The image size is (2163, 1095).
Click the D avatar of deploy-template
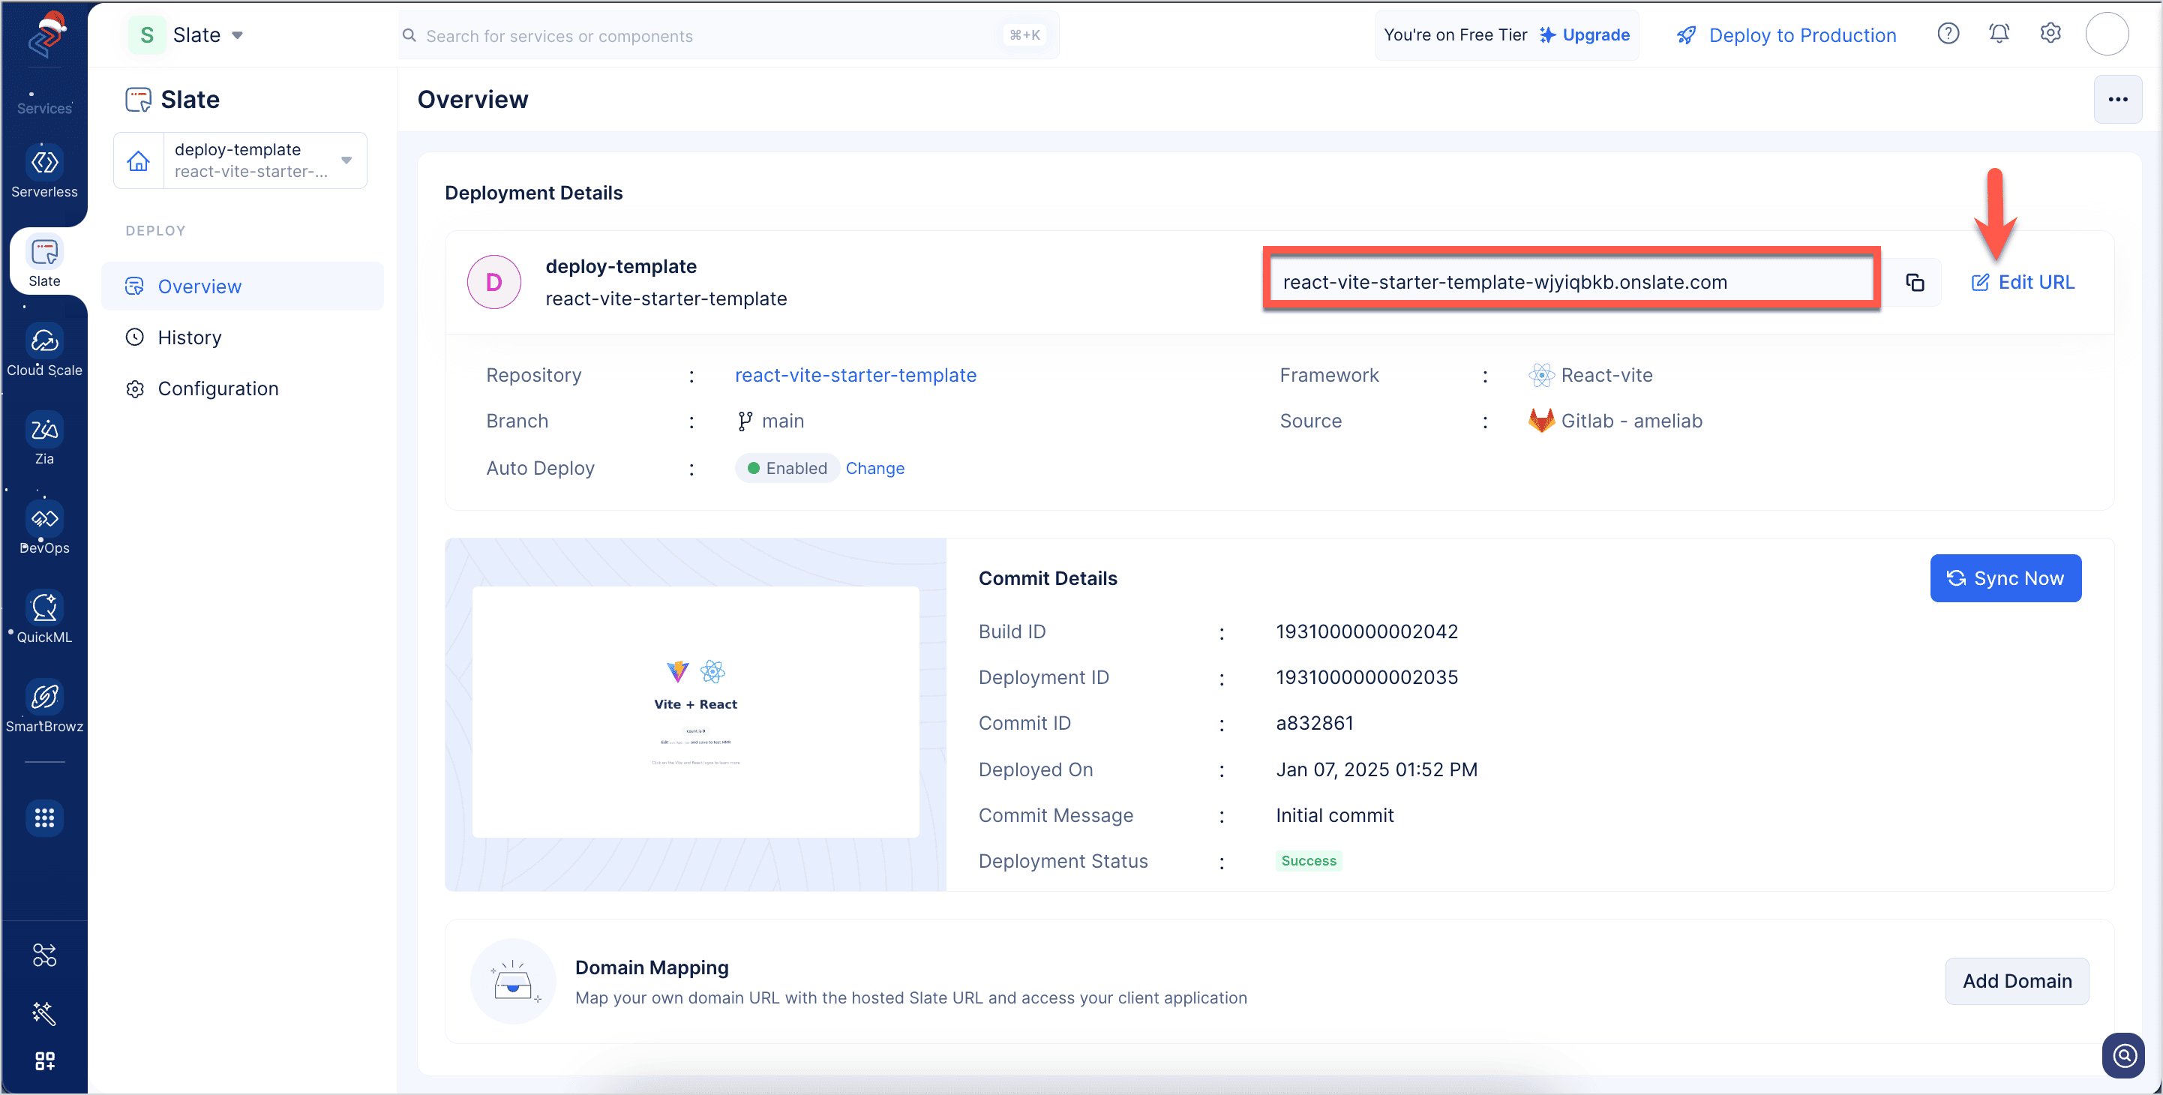[493, 282]
